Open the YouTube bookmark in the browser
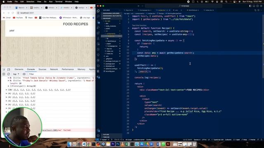Image resolution: width=264 pixels, height=148 pixels. pyautogui.click(x=18, y=18)
